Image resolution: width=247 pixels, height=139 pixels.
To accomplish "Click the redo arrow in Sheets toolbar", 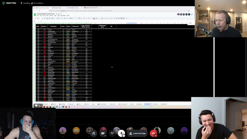I will [45, 18].
